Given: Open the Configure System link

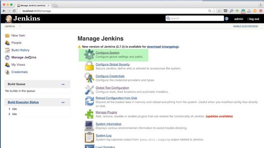Looking at the screenshot, I should pos(107,53).
